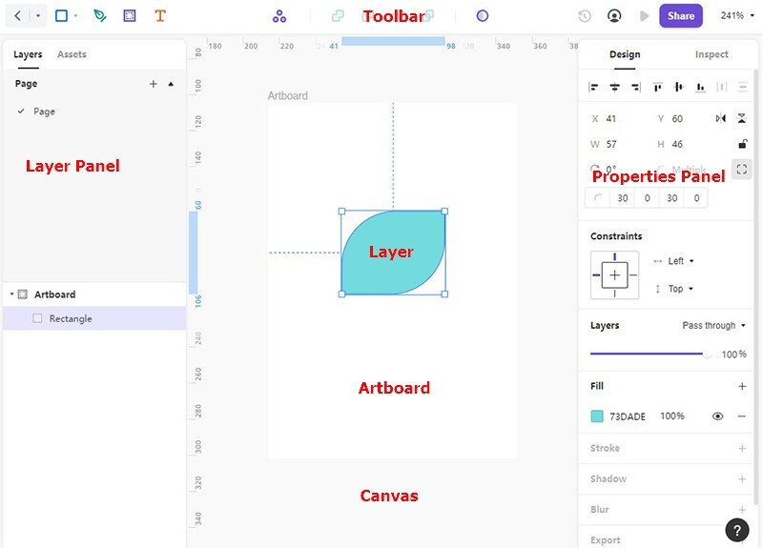Click the align right icon
The image size is (763, 548).
(x=636, y=87)
